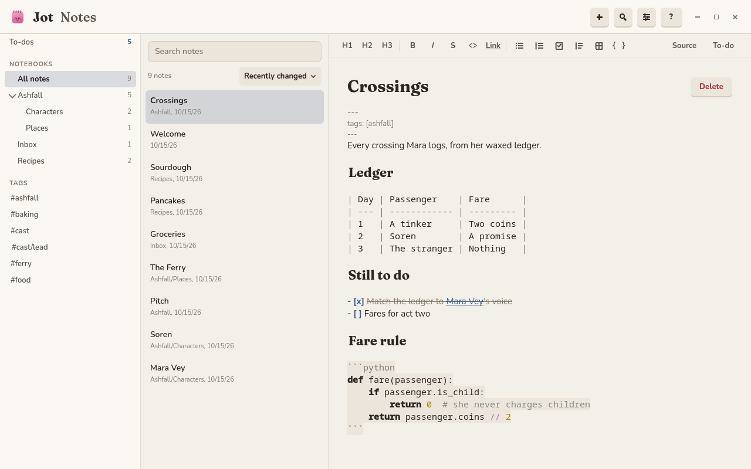Open the Groceries note in the list
The height and width of the screenshot is (469, 751).
(x=235, y=240)
